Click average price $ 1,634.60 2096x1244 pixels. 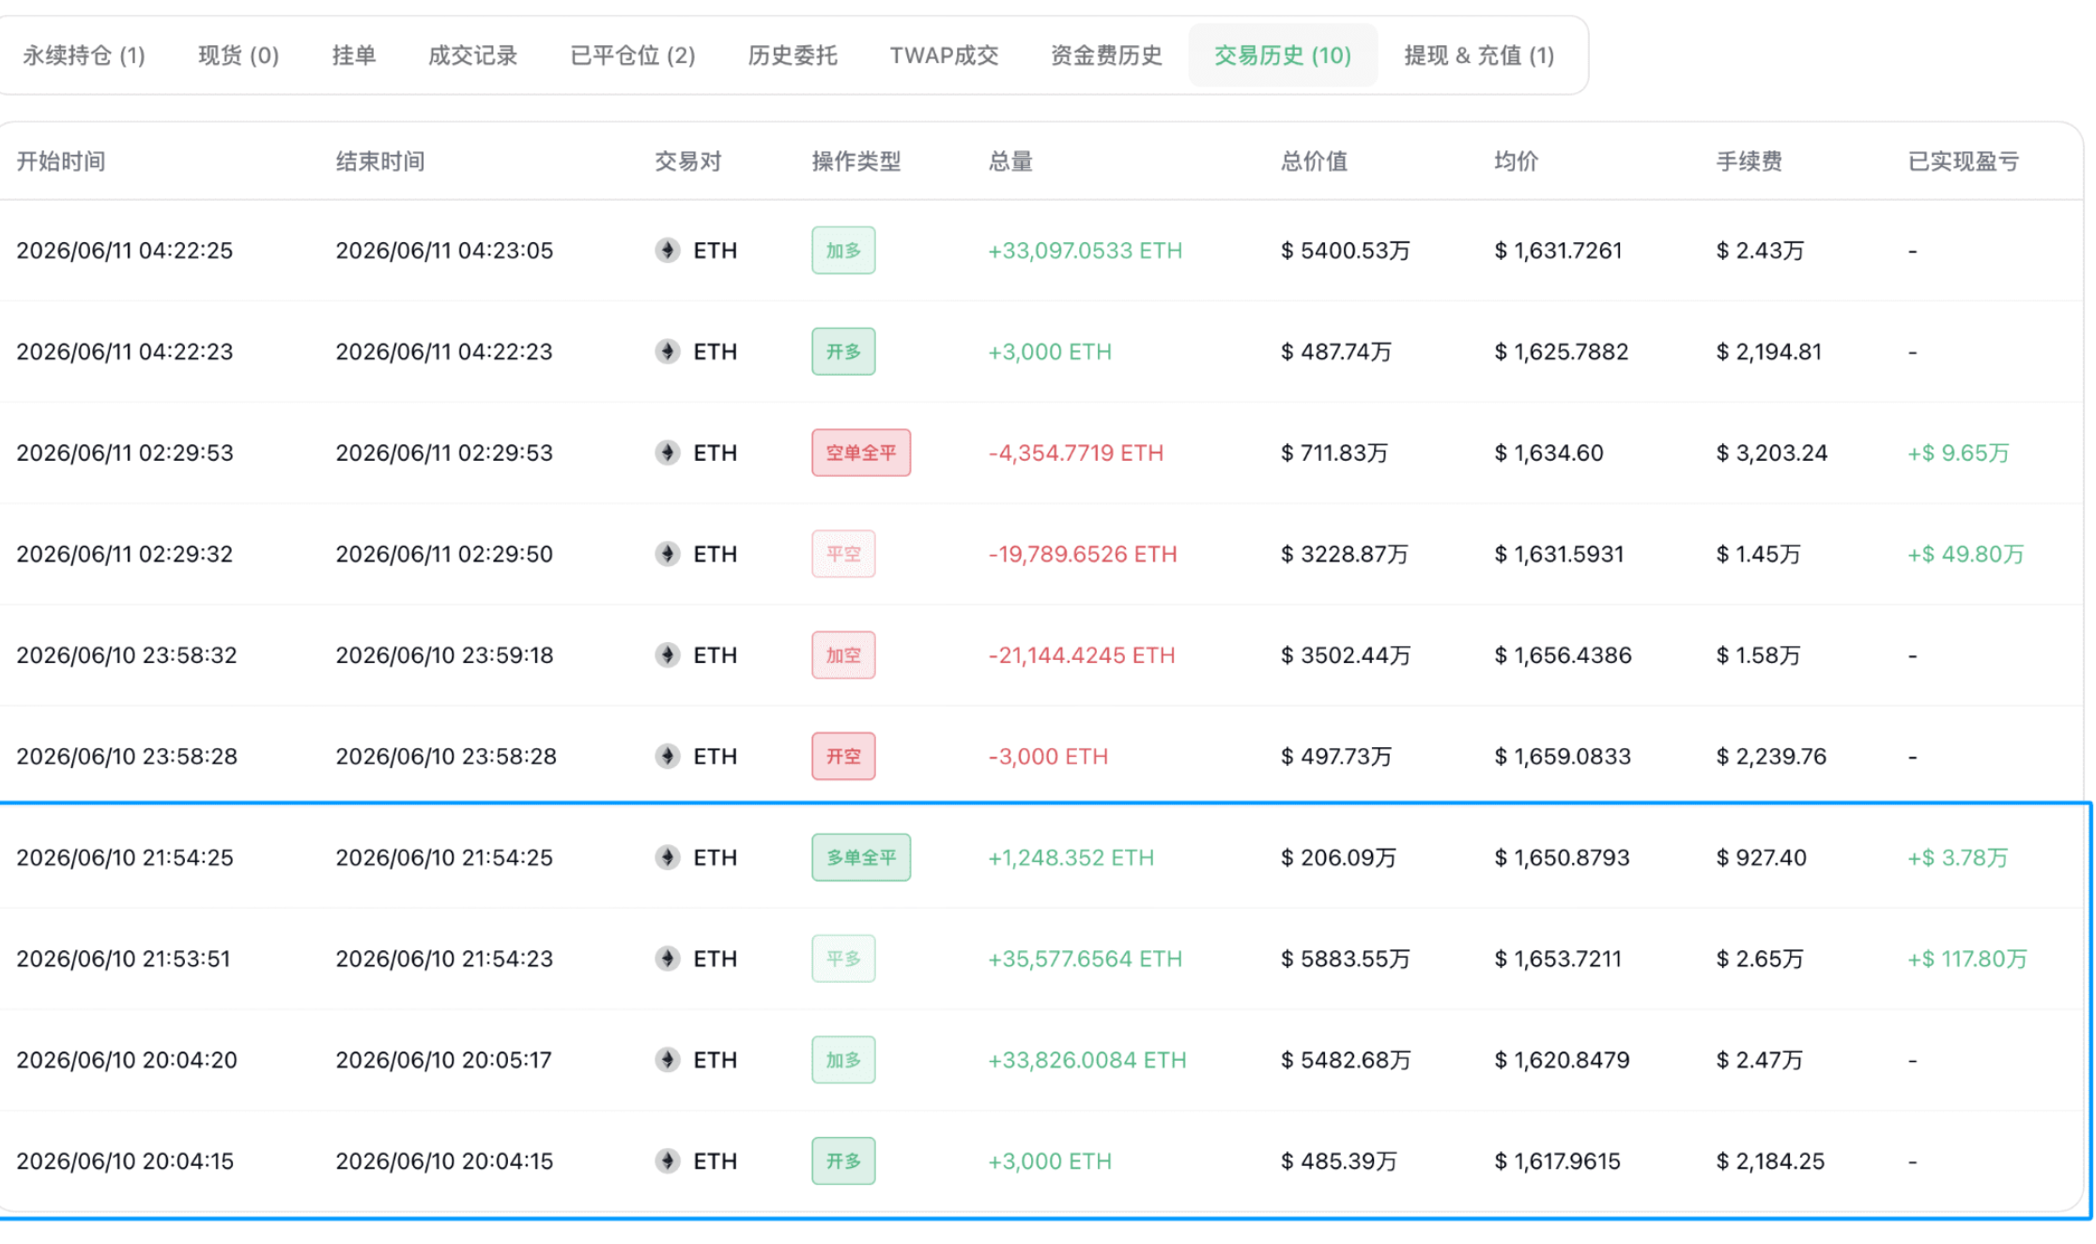click(1549, 453)
